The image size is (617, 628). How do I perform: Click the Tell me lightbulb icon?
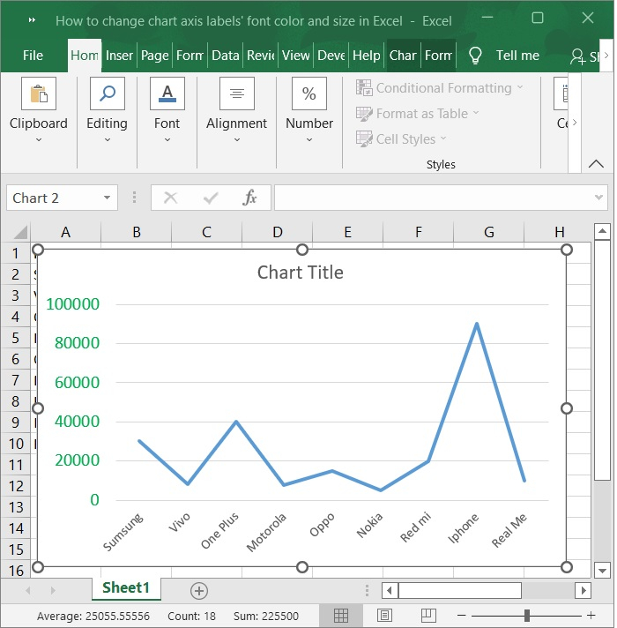pyautogui.click(x=475, y=56)
